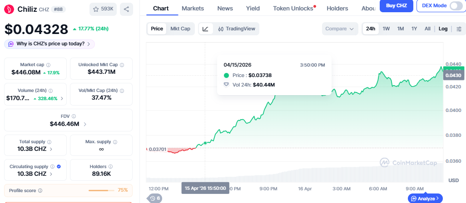This screenshot has width=466, height=203.
Task: Click the Analyze button
Action: pos(425,198)
